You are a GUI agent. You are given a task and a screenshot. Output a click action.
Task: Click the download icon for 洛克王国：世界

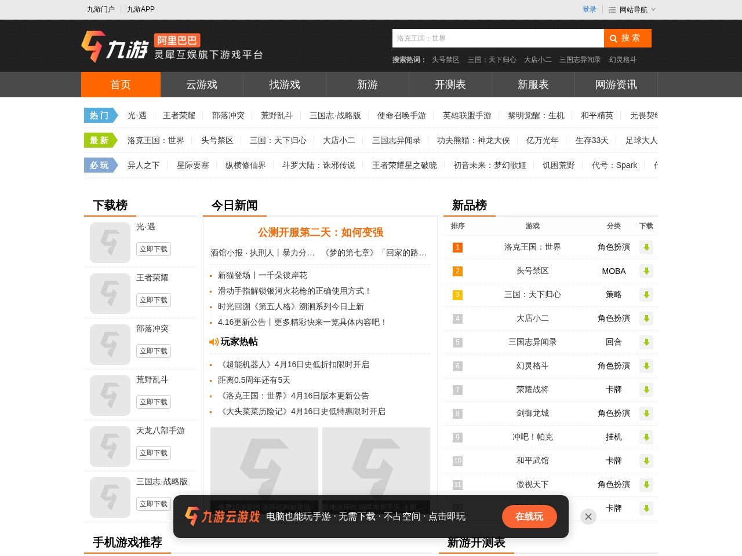tap(646, 247)
